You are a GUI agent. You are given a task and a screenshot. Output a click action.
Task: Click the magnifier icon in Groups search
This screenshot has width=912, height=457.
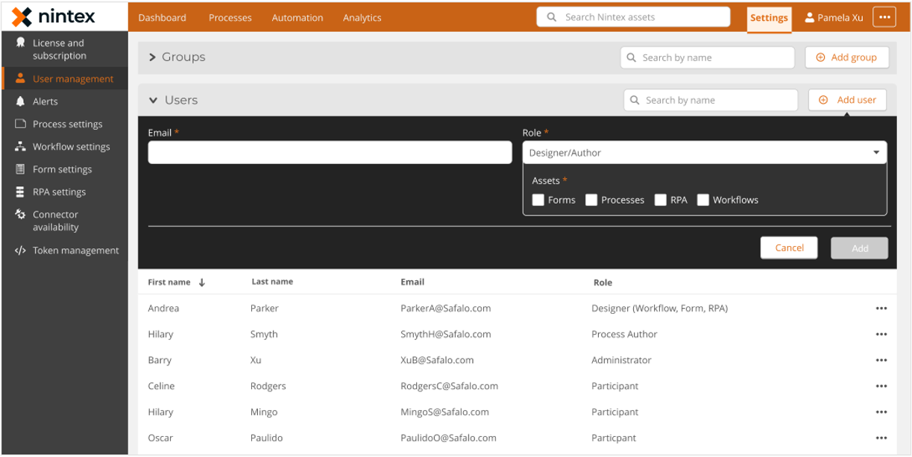coord(631,57)
